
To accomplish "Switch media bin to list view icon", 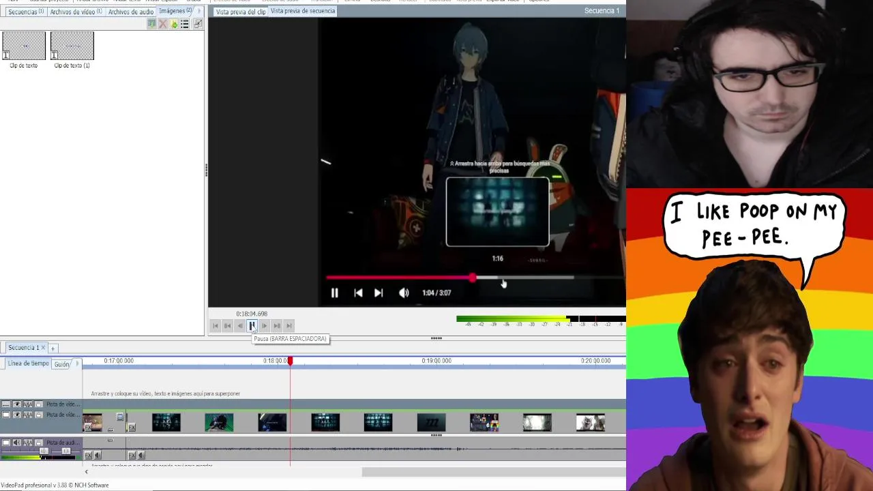I will tap(184, 24).
